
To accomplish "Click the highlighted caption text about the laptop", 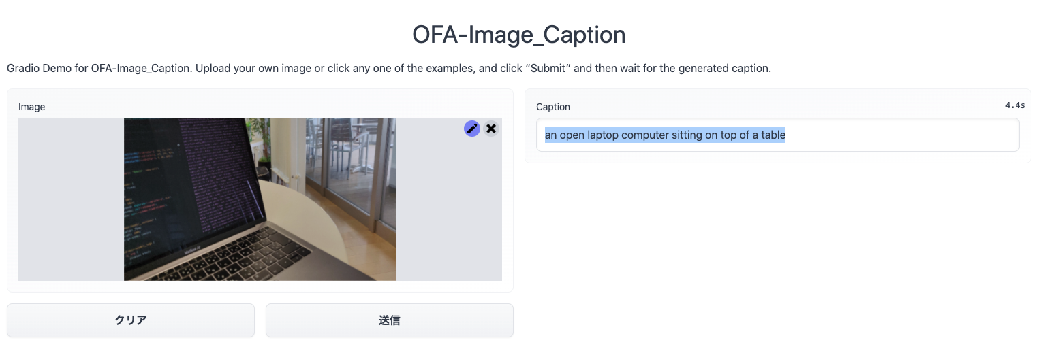I will [665, 135].
